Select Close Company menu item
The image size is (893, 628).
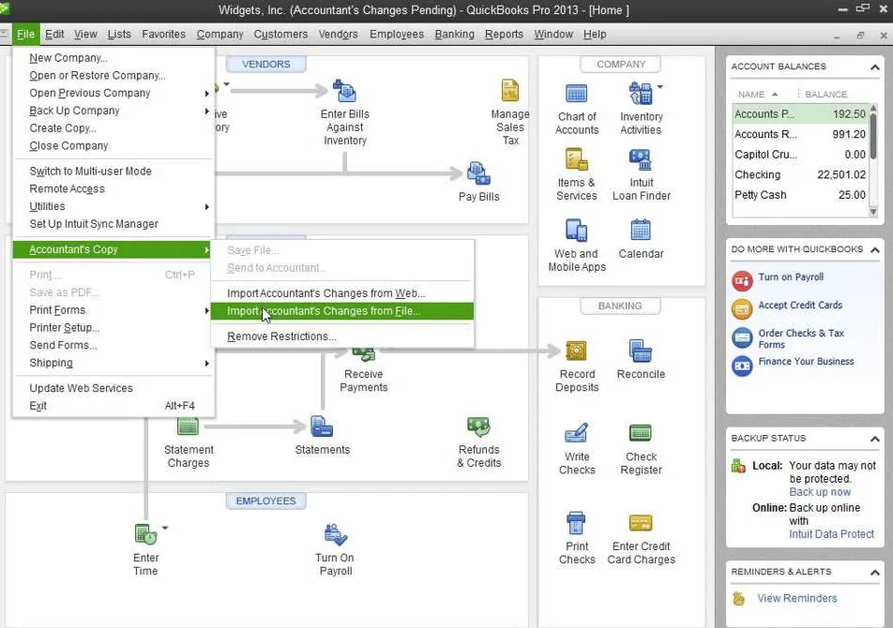point(113,145)
